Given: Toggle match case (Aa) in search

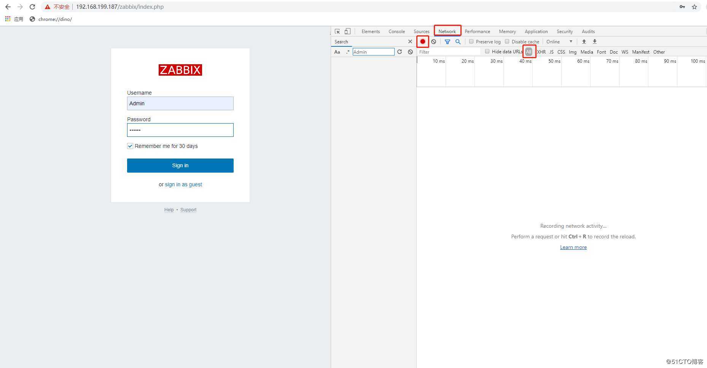Looking at the screenshot, I should pos(337,52).
